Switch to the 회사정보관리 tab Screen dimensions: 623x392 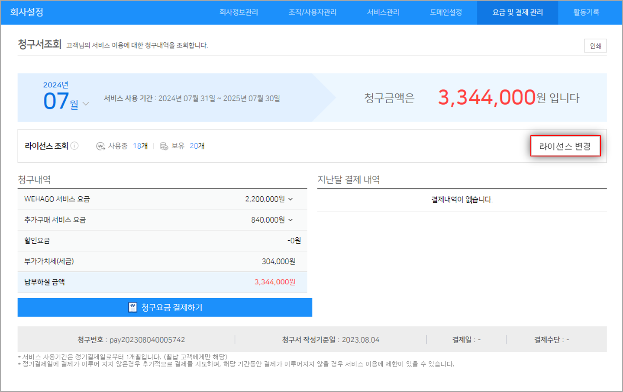[239, 12]
